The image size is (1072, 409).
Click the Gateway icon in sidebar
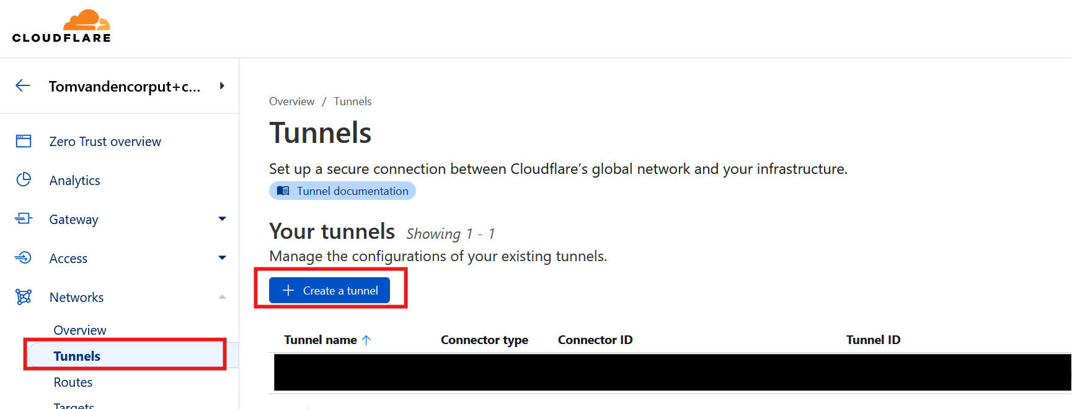tap(24, 218)
